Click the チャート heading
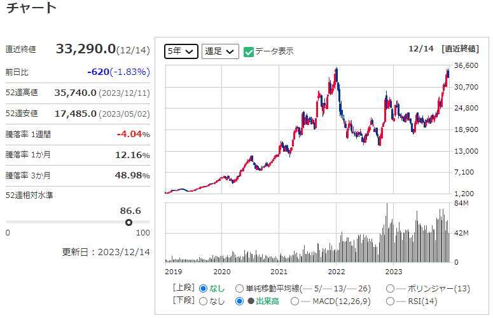 [x=31, y=9]
